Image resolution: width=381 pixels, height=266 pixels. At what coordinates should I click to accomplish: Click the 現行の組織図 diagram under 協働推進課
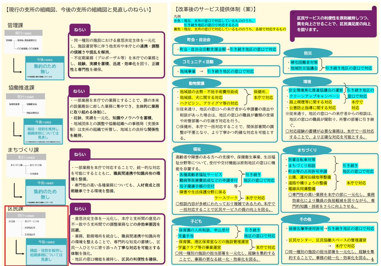tap(25, 104)
